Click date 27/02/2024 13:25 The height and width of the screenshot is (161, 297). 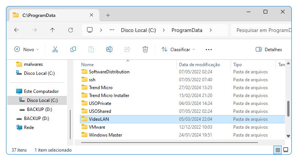pos(196,88)
